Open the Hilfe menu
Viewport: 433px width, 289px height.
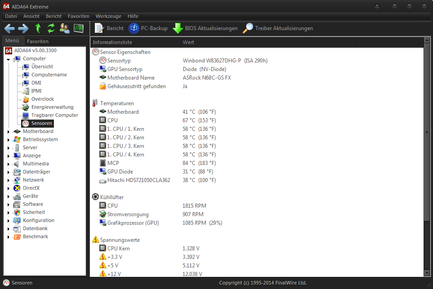pyautogui.click(x=133, y=16)
